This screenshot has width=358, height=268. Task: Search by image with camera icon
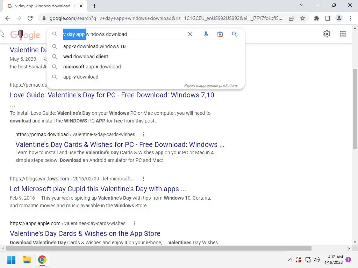coord(220,34)
